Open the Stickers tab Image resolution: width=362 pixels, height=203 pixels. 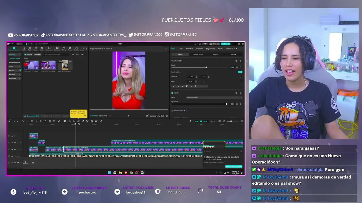click(36, 49)
